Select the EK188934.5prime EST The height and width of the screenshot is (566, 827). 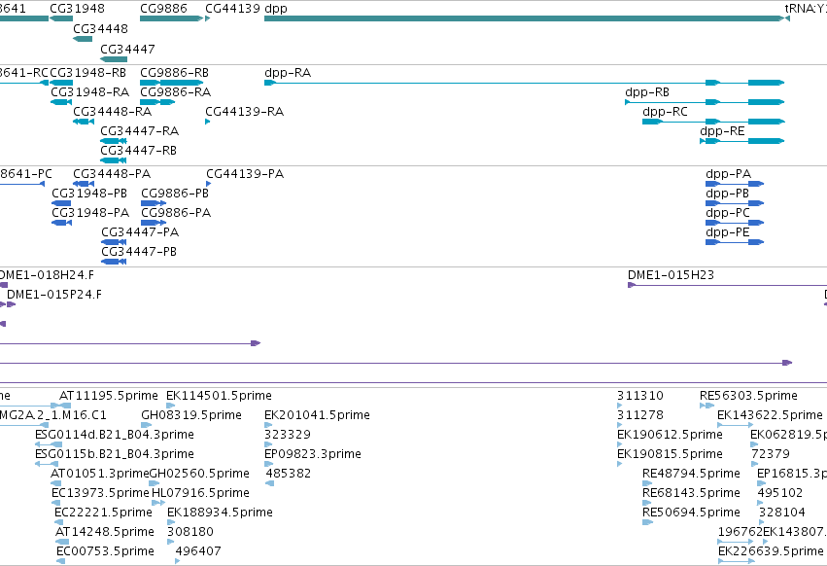click(x=171, y=522)
